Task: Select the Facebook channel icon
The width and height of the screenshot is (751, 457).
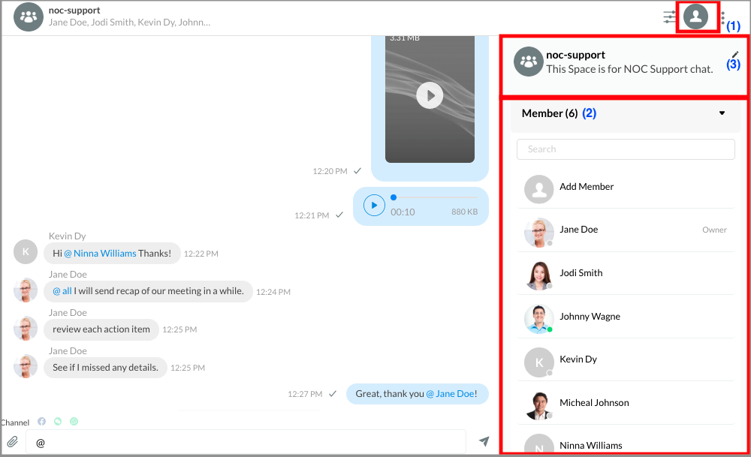Action: 42,422
